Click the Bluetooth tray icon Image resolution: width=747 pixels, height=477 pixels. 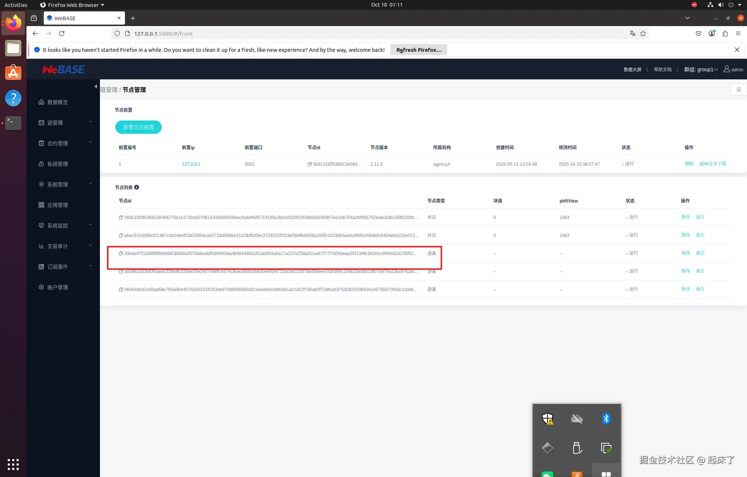(x=606, y=419)
